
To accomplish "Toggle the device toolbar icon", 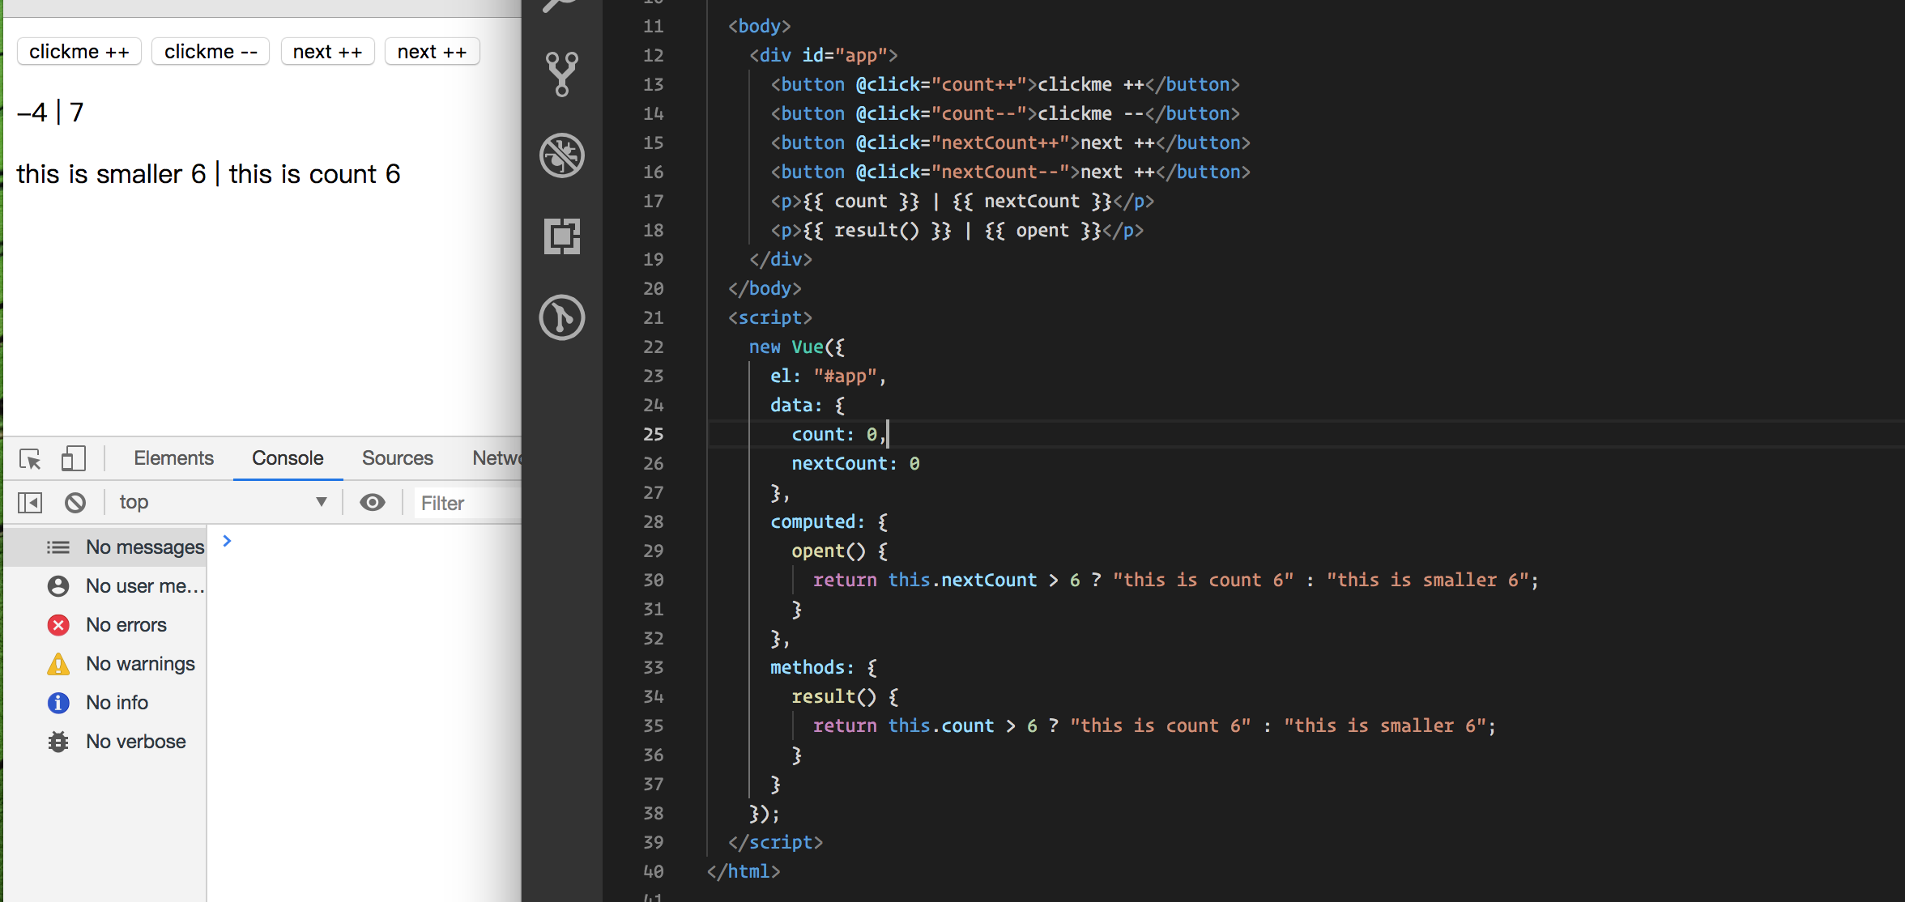I will coord(73,459).
